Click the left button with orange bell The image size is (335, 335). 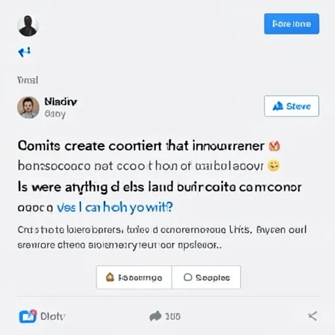[x=134, y=277]
